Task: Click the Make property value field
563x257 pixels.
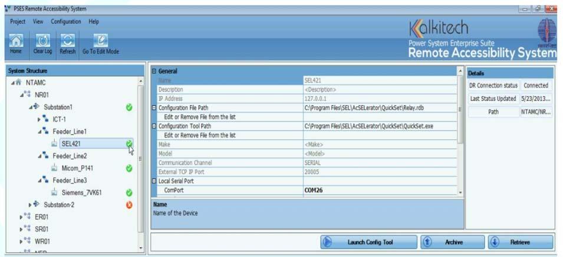Action: coord(380,144)
